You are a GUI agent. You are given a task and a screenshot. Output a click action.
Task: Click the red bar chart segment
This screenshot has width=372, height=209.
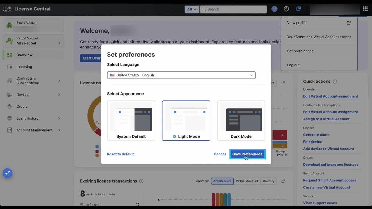click(280, 135)
